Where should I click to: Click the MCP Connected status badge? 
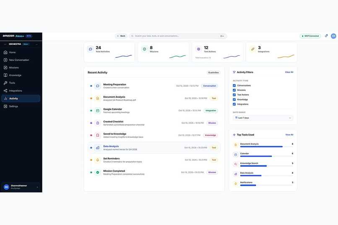pos(310,36)
